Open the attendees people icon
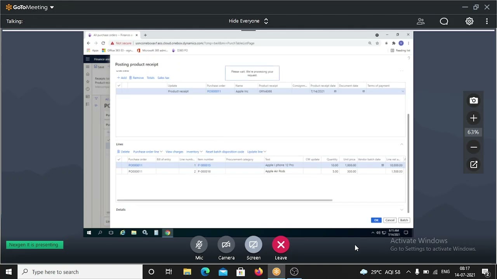497x279 pixels. point(421,21)
